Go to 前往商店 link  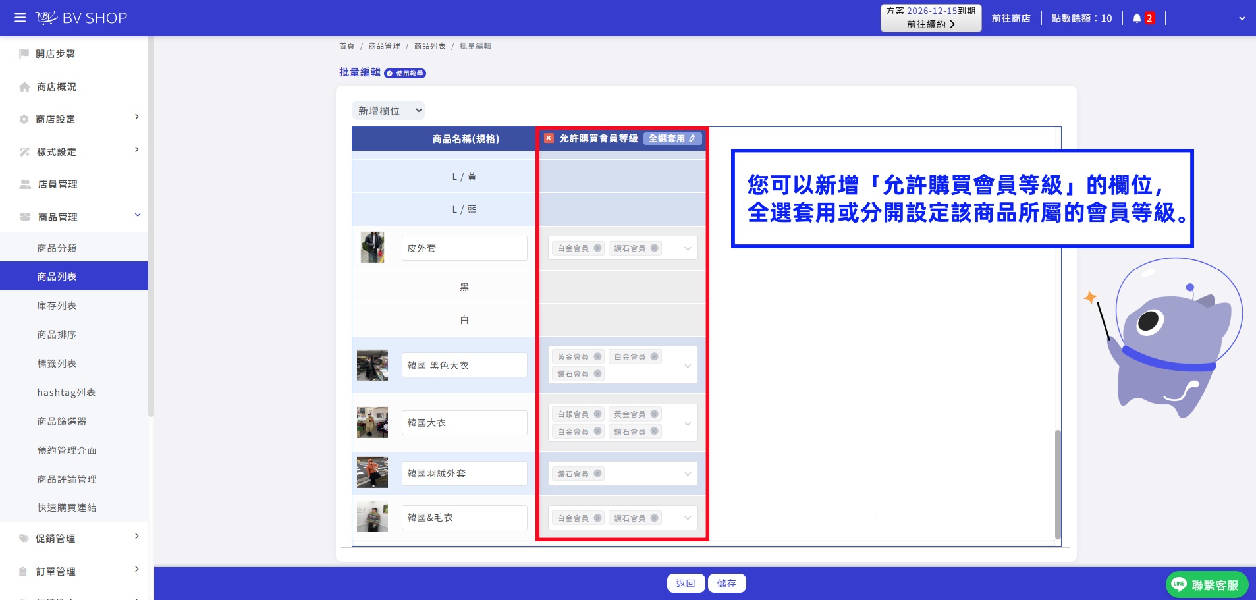coord(1011,18)
